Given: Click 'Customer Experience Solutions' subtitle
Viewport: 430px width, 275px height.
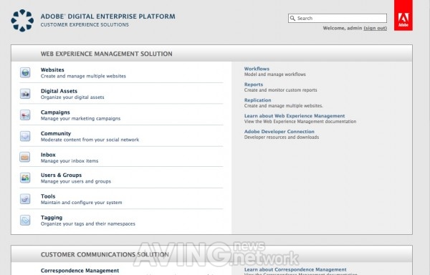Looking at the screenshot, I should [85, 24].
